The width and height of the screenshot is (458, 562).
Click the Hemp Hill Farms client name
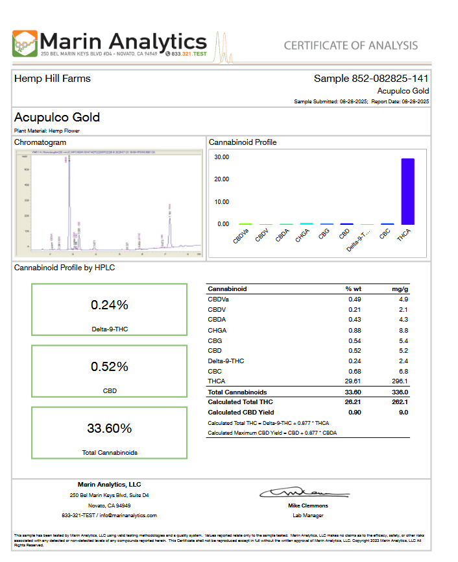point(53,79)
